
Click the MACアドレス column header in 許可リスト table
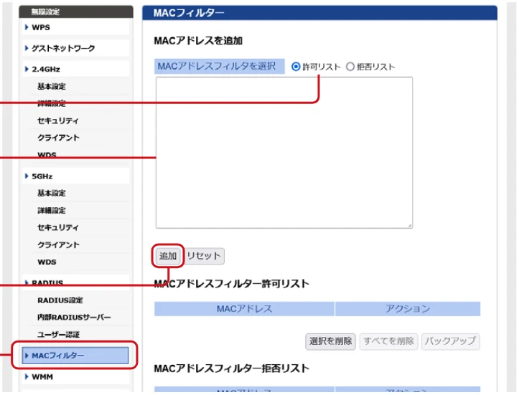click(244, 309)
